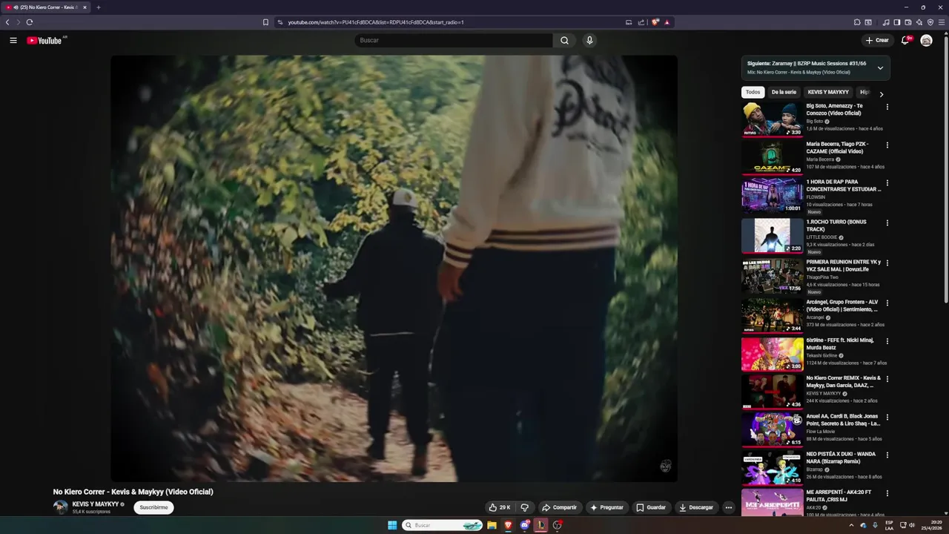
Task: Open Big Soto Te Conozco video thumbnail
Action: (x=772, y=119)
